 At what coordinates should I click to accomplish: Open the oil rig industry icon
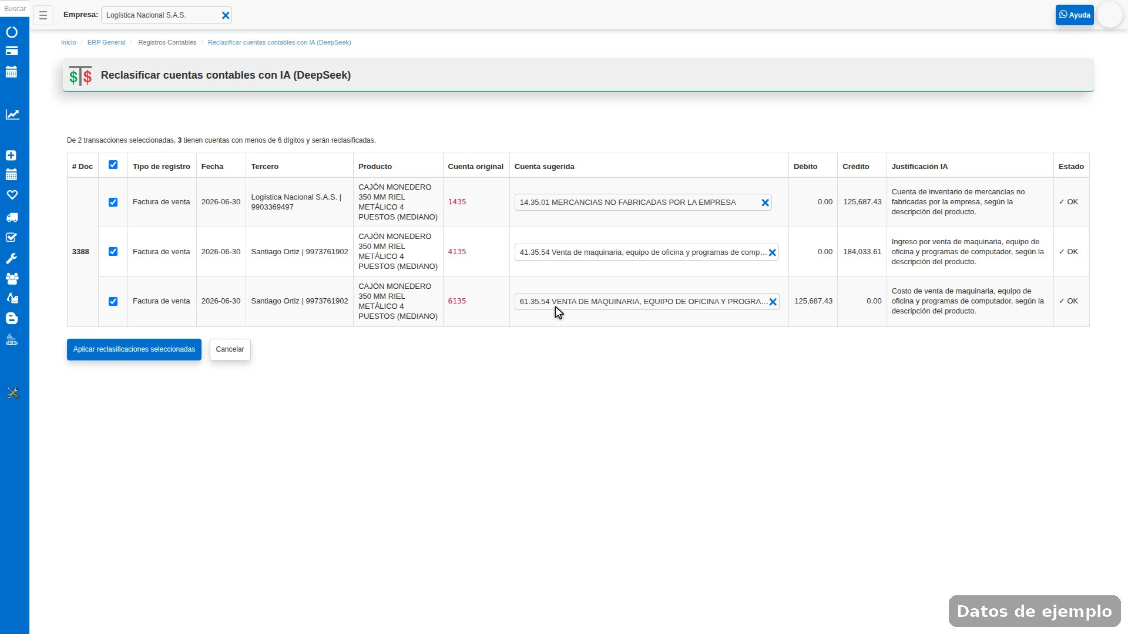pos(11,340)
